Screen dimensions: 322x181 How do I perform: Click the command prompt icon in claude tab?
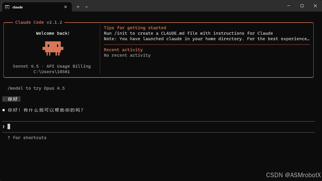tap(7, 7)
